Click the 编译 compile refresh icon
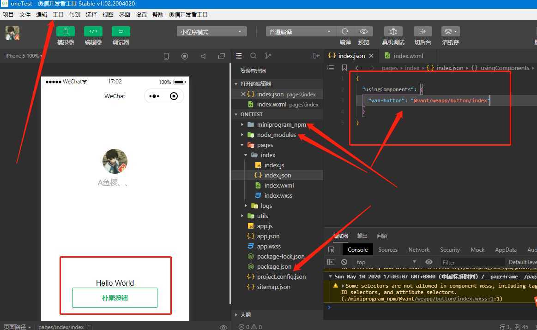Screen dimensions: 537x330 [345, 31]
